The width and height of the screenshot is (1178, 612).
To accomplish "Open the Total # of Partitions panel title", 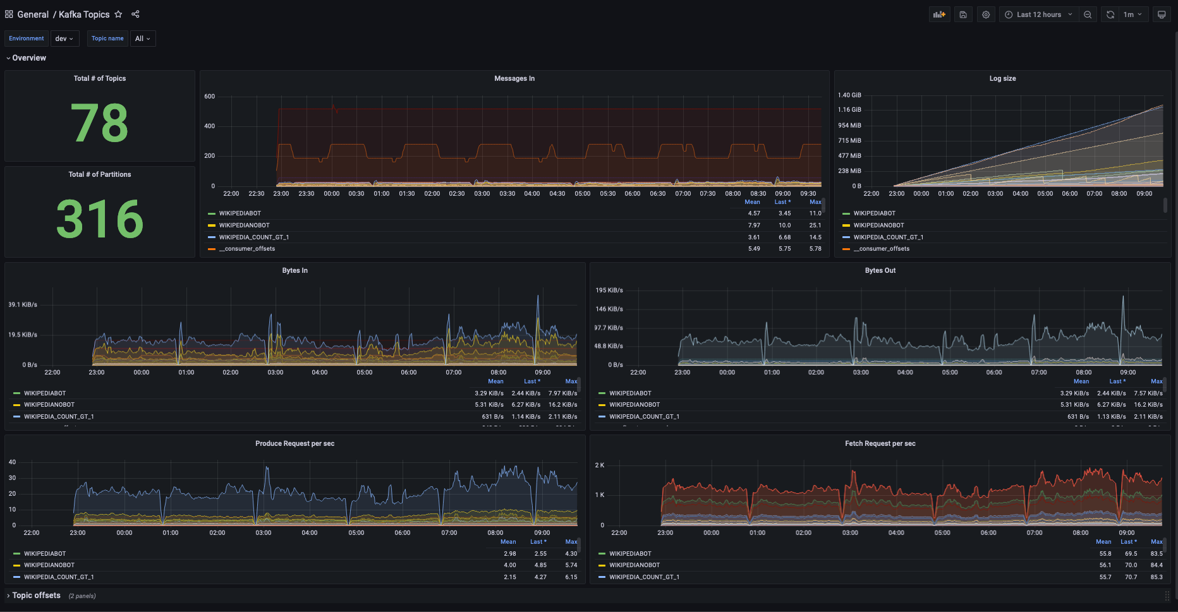I will pos(100,174).
